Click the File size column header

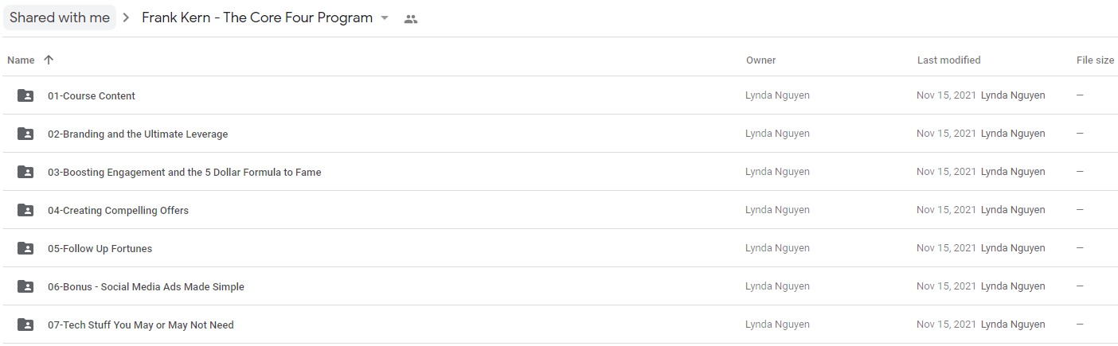point(1095,60)
